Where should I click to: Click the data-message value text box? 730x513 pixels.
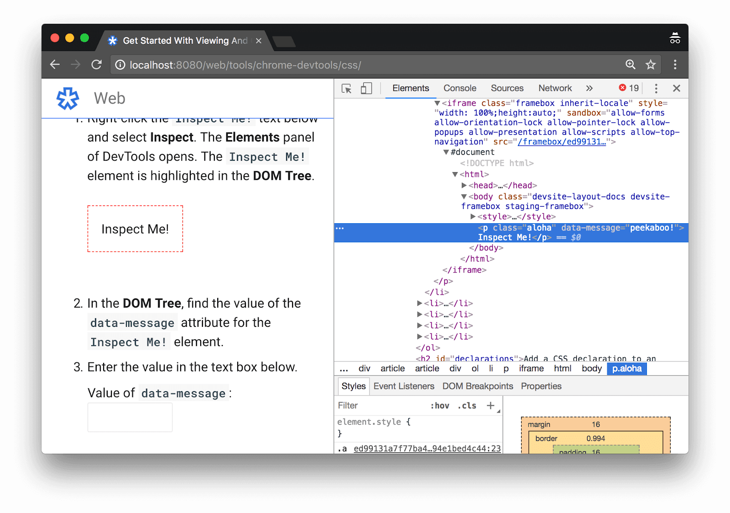click(130, 417)
